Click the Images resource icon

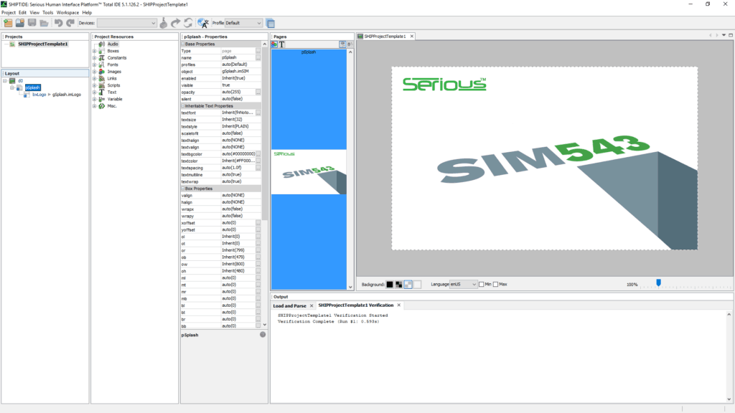click(x=102, y=72)
